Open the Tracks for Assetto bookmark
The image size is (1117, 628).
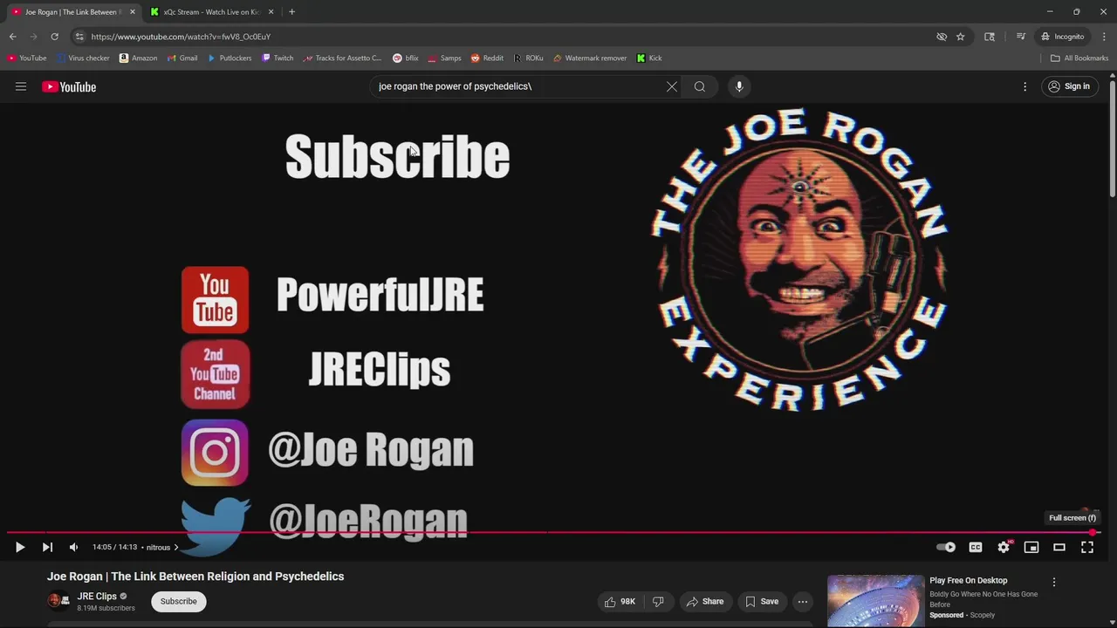click(x=342, y=58)
